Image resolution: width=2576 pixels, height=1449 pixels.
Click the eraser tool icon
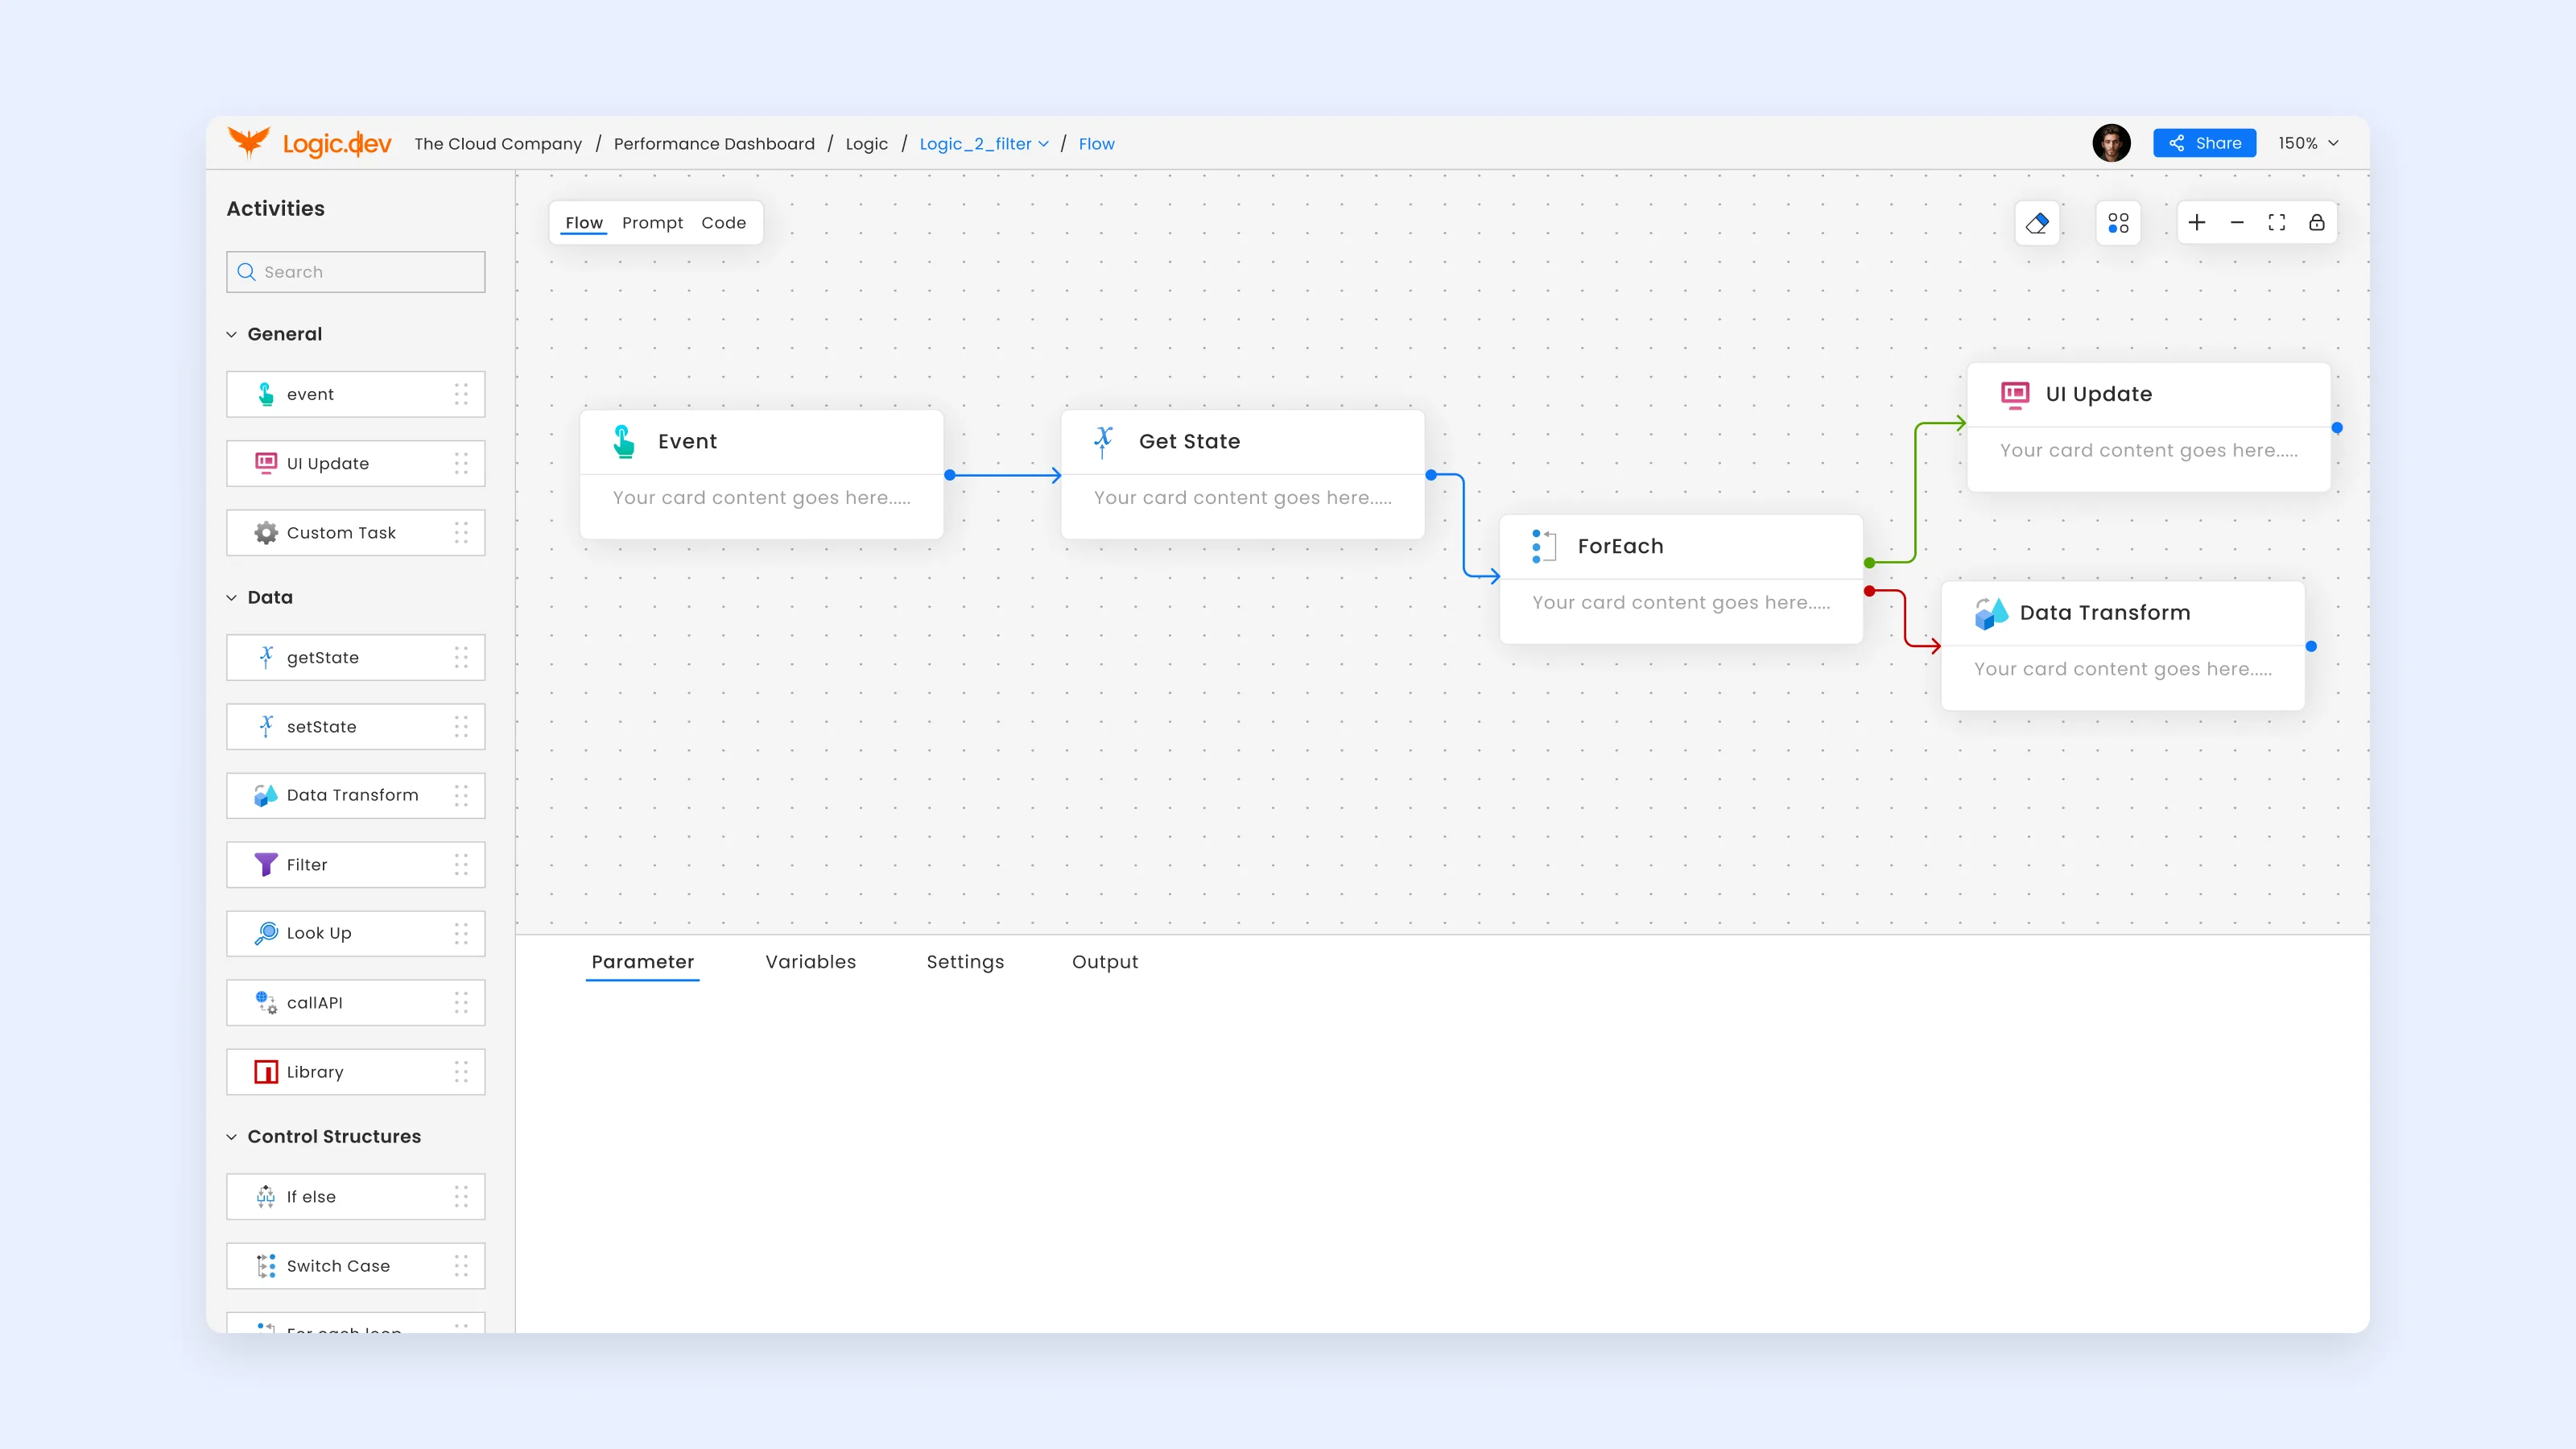[2037, 223]
